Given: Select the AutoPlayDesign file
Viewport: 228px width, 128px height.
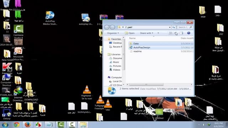Looking at the screenshot, I should [161, 47].
